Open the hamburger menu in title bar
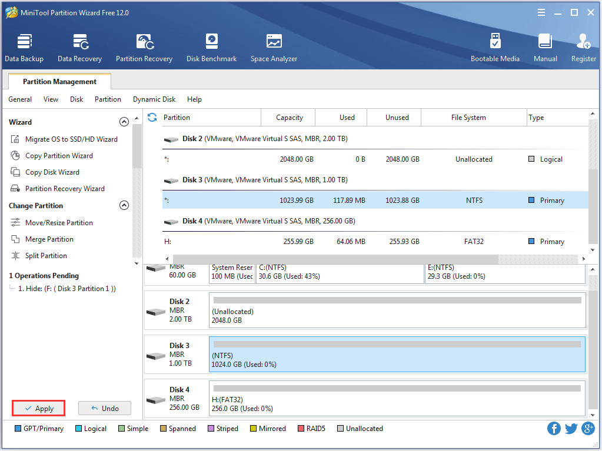Viewport: 602px width, 451px height. (x=541, y=13)
